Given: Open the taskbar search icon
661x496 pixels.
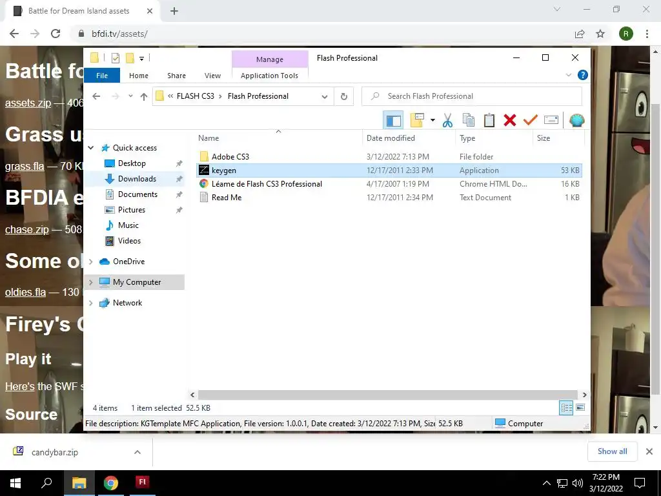Looking at the screenshot, I should pos(46,483).
